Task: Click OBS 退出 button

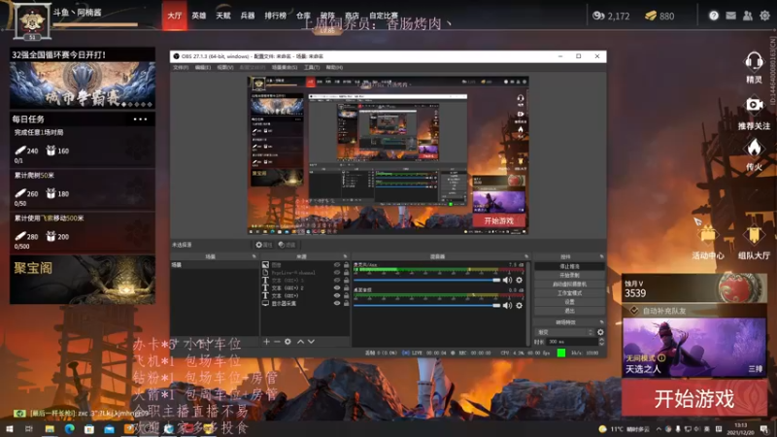Action: (x=569, y=311)
